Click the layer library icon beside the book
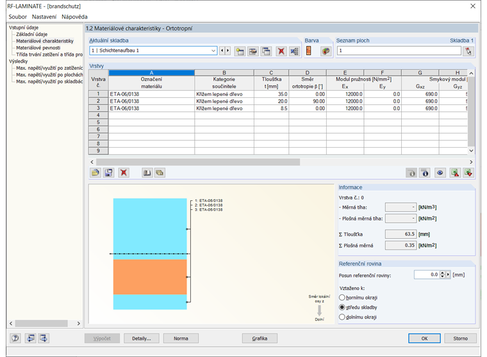Image resolution: width=487 pixels, height=357 pixels. [160, 173]
